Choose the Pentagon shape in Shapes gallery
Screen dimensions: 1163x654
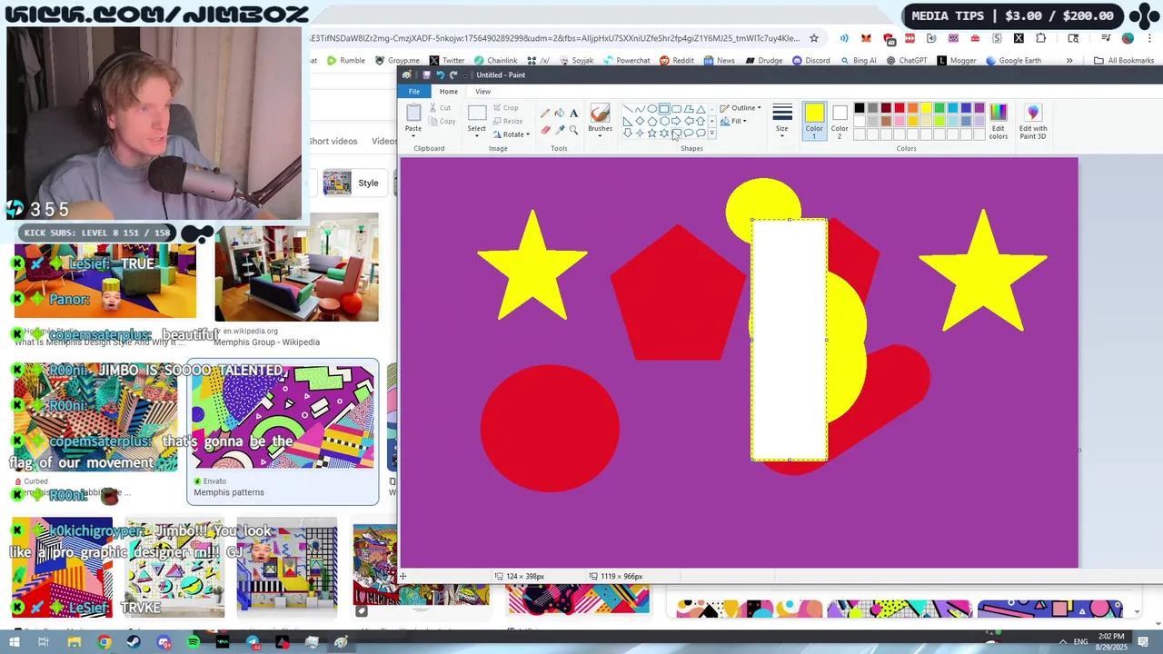651,121
